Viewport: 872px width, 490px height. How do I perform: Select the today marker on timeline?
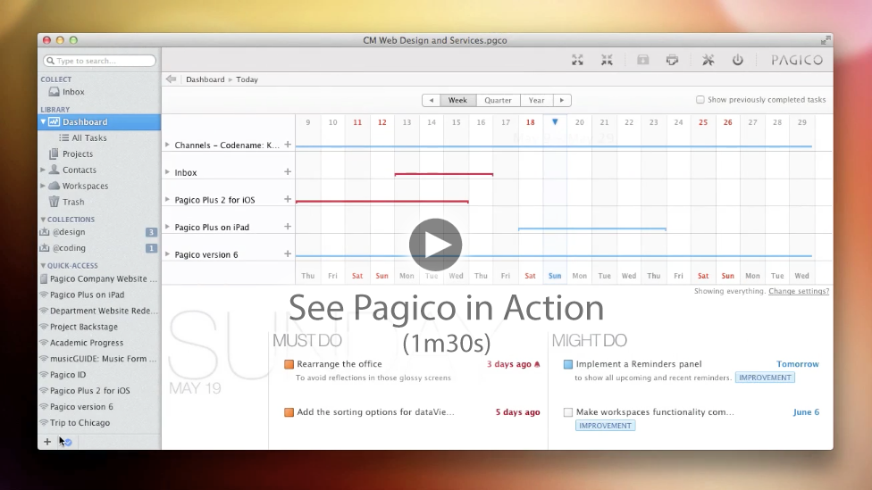[x=555, y=121]
